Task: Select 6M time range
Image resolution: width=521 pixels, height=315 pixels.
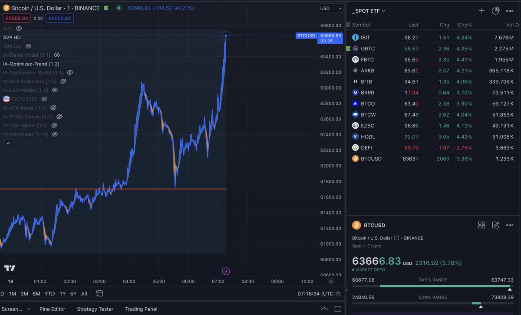Action: [x=36, y=293]
